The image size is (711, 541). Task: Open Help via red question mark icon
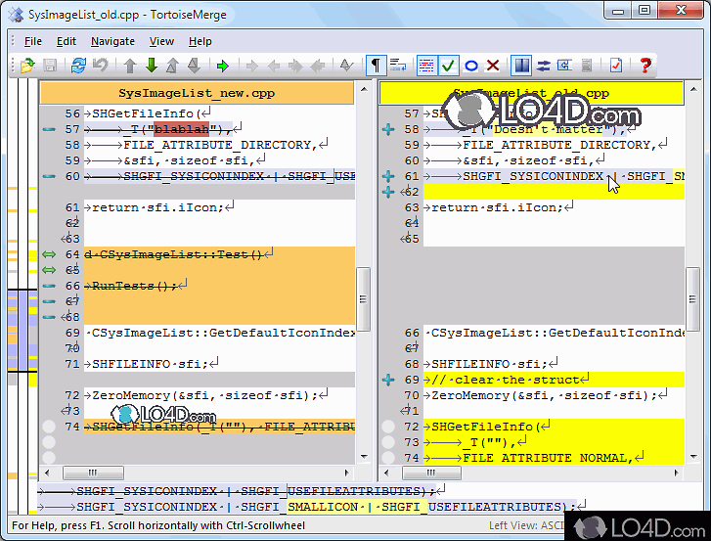644,66
